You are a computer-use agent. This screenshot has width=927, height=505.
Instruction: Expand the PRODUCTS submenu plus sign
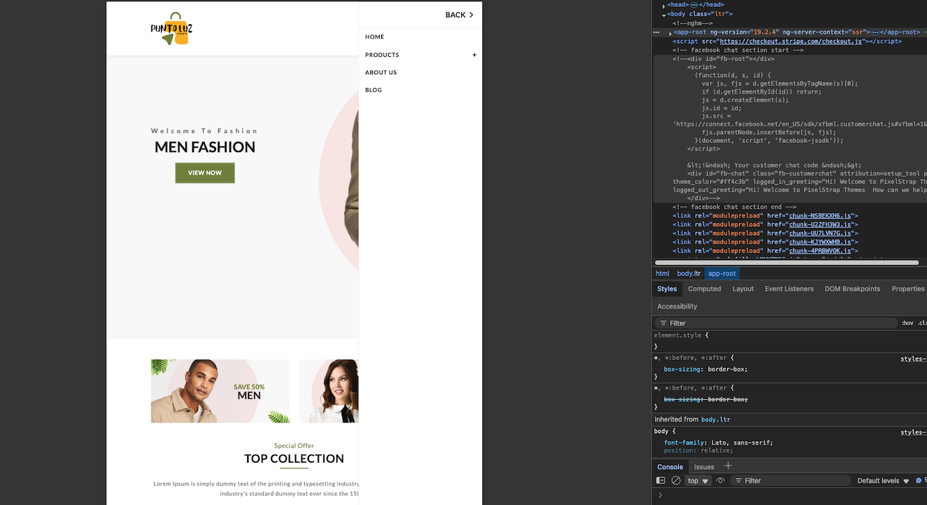coord(474,55)
